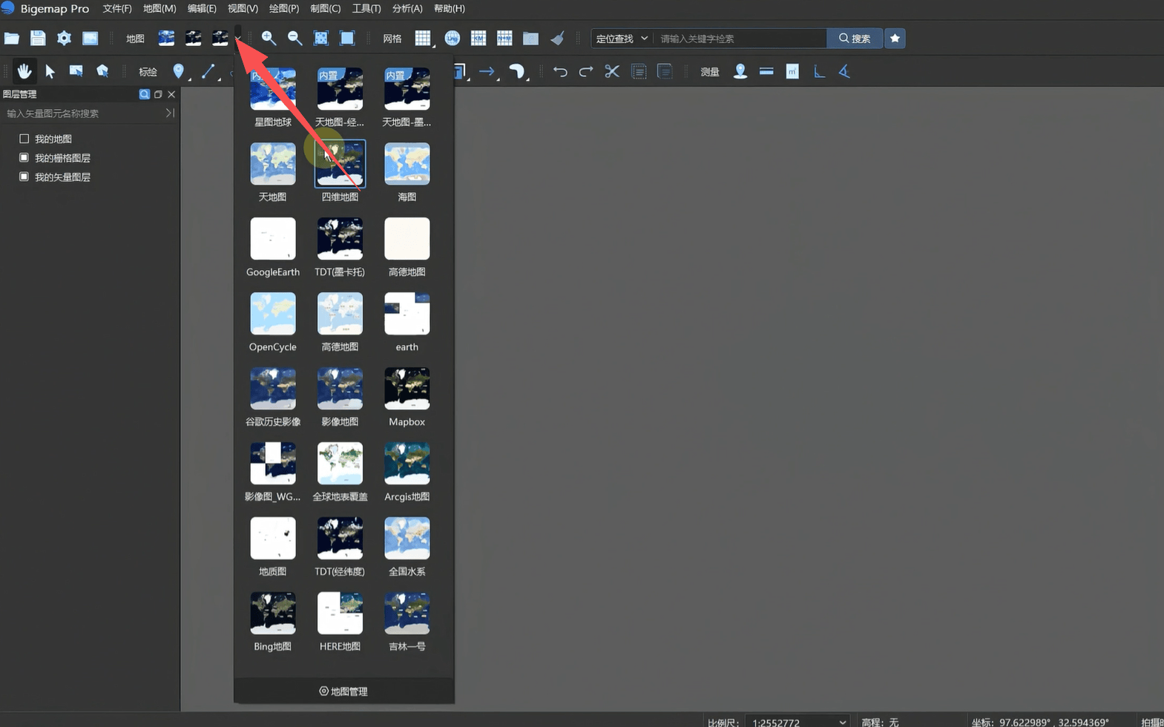Click the vector element name search field
Viewport: 1164px width, 727px height.
(83, 114)
